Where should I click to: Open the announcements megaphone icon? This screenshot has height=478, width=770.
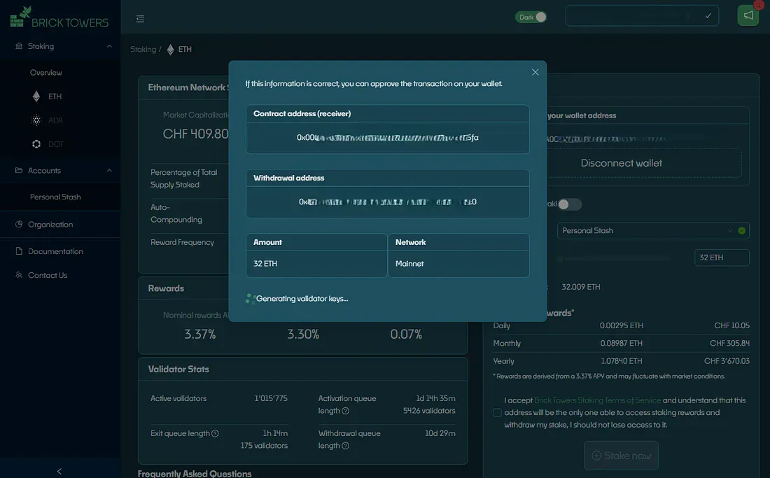tap(748, 15)
